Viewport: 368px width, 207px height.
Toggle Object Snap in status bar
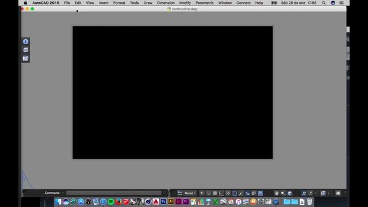click(235, 193)
